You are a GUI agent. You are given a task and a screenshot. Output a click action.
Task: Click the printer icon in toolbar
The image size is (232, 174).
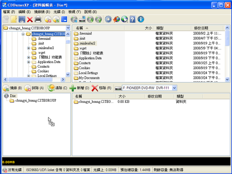pos(38,19)
